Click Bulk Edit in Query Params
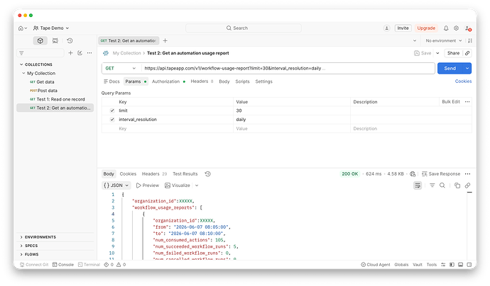The height and width of the screenshot is (286, 490). point(451,102)
